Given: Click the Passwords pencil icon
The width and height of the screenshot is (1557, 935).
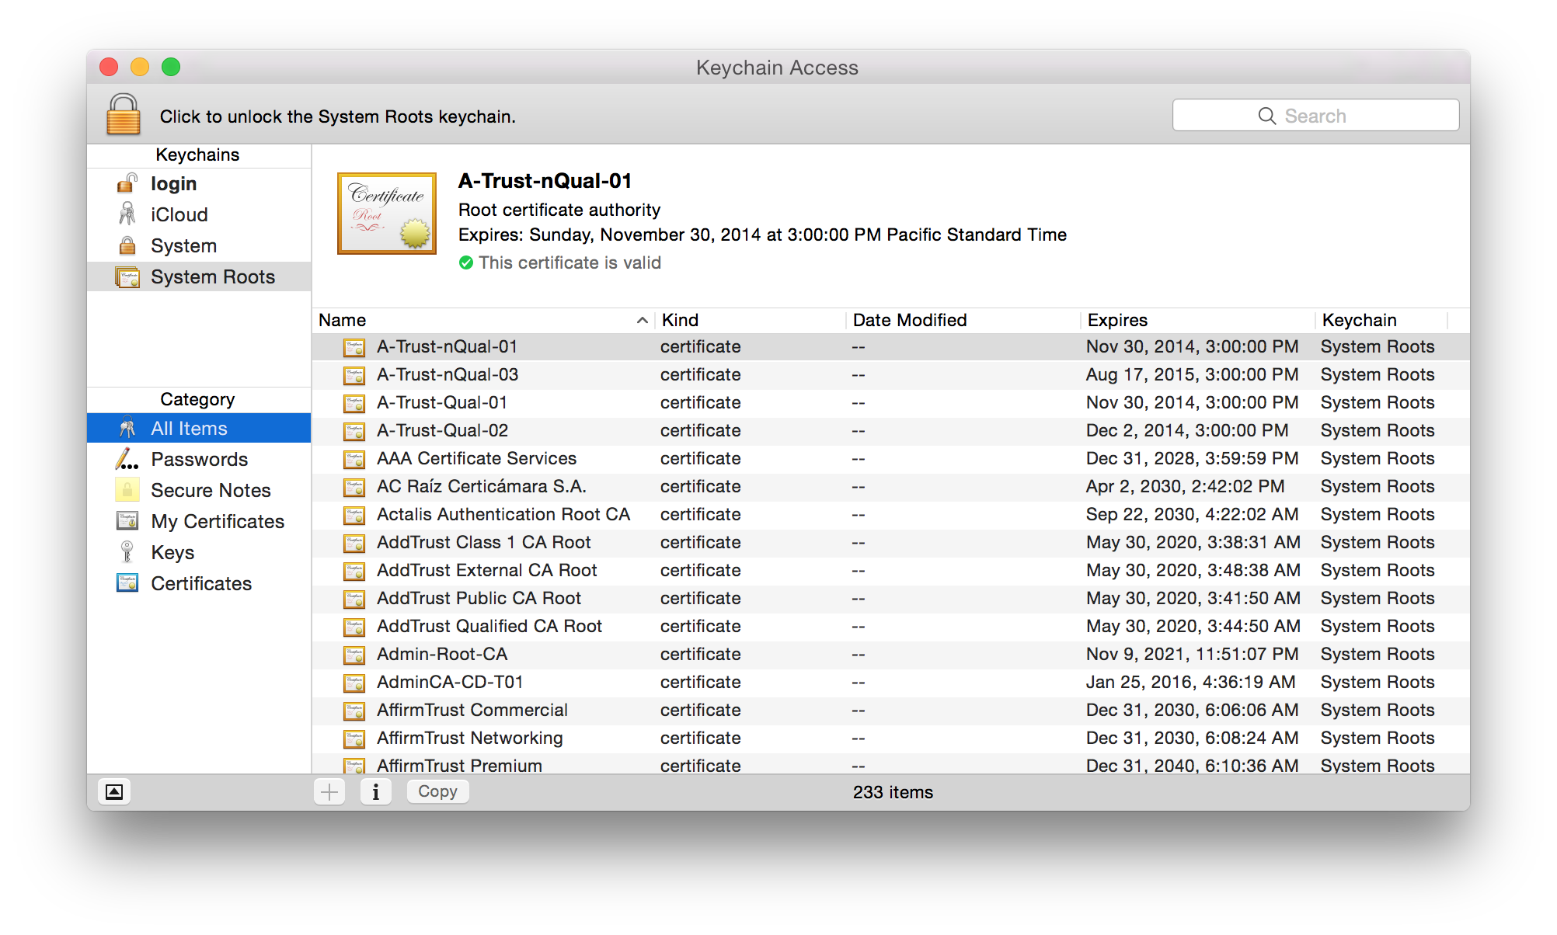Looking at the screenshot, I should point(127,459).
